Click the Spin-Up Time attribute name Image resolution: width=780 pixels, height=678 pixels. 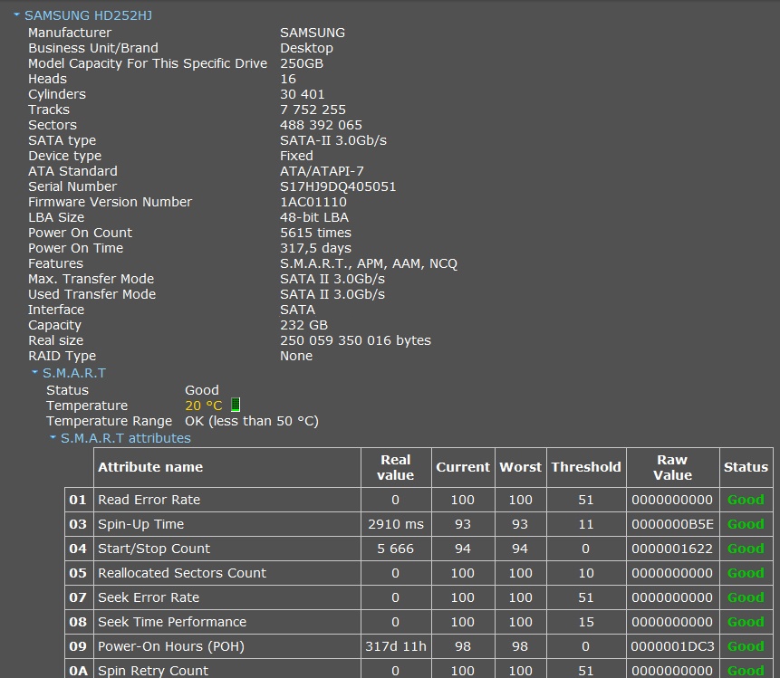pos(140,524)
